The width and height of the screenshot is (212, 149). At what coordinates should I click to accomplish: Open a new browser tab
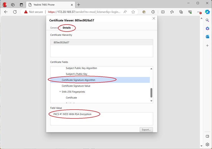coord(79,5)
